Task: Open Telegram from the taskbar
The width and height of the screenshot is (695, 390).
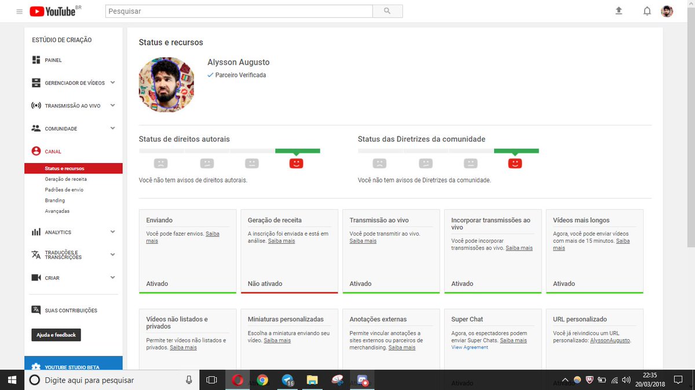Action: (x=288, y=380)
